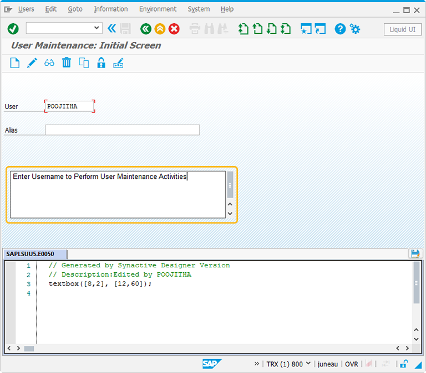The image size is (426, 373).
Task: Open the Goto menu
Action: [x=75, y=9]
